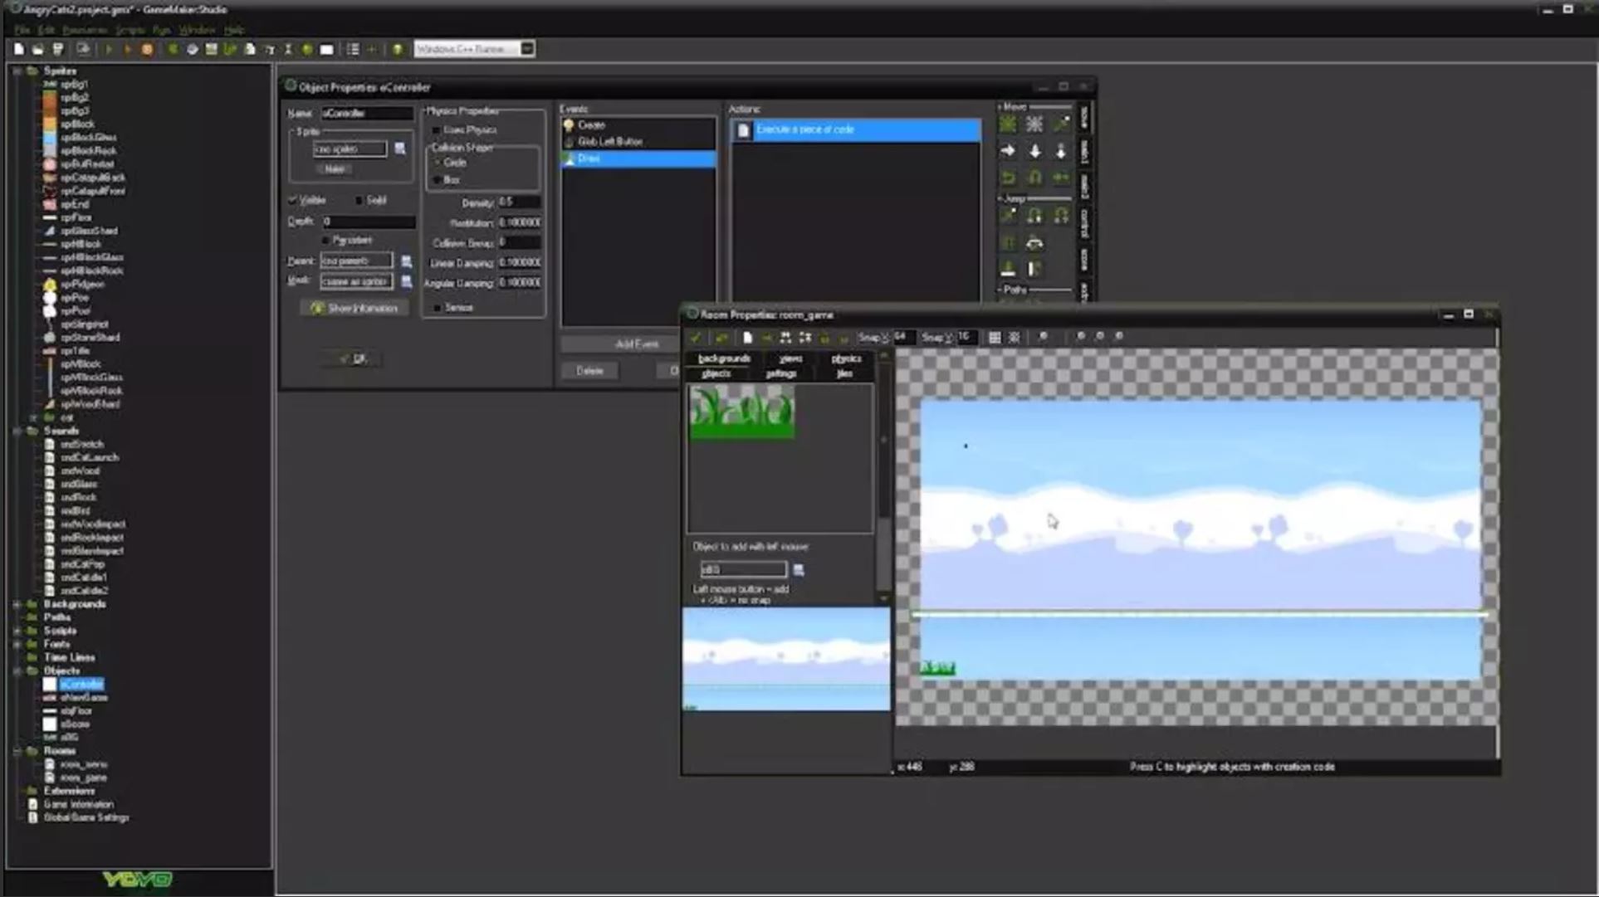Click the Show Information button
The image size is (1599, 897).
[x=355, y=308]
